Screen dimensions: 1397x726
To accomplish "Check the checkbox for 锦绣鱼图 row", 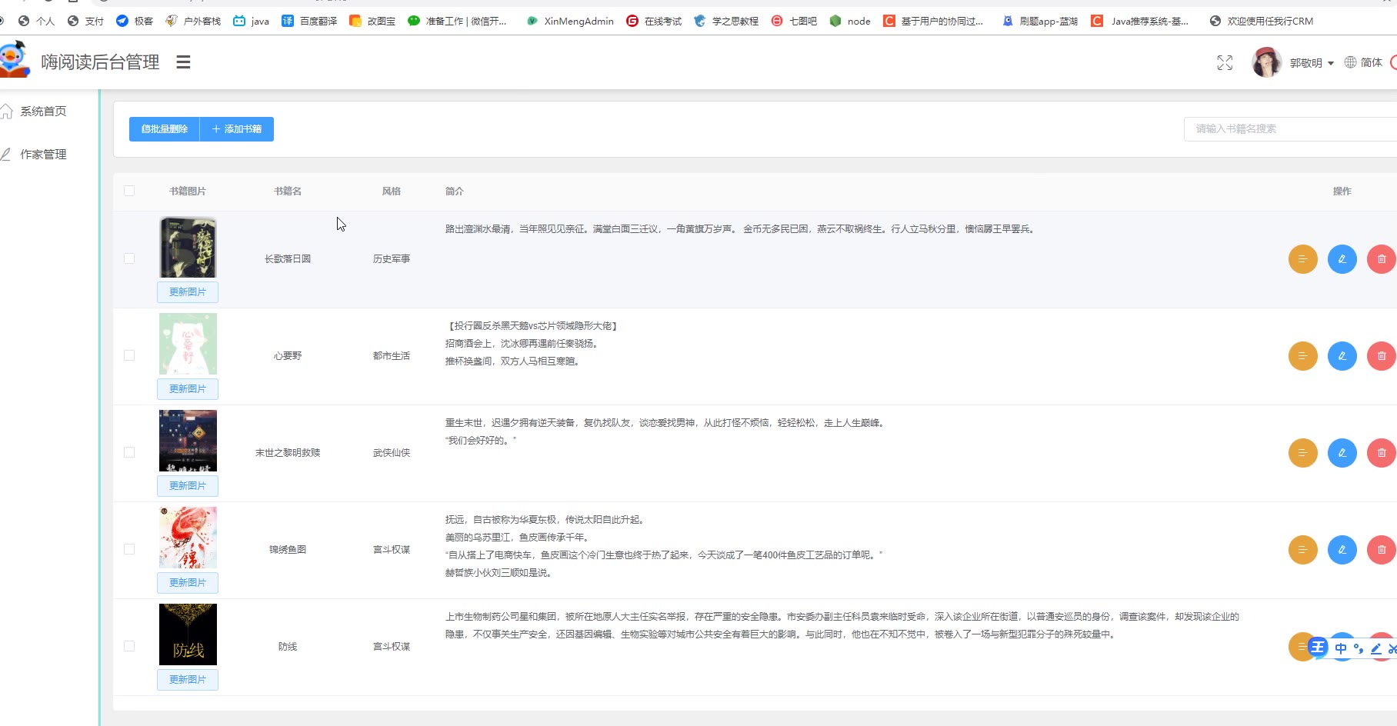I will [x=129, y=550].
